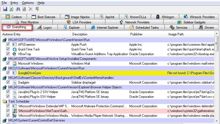Click icon beside Java Plug-In SSV Helper
Image resolution: width=220 pixels, height=124 pixels.
pyautogui.click(x=14, y=97)
